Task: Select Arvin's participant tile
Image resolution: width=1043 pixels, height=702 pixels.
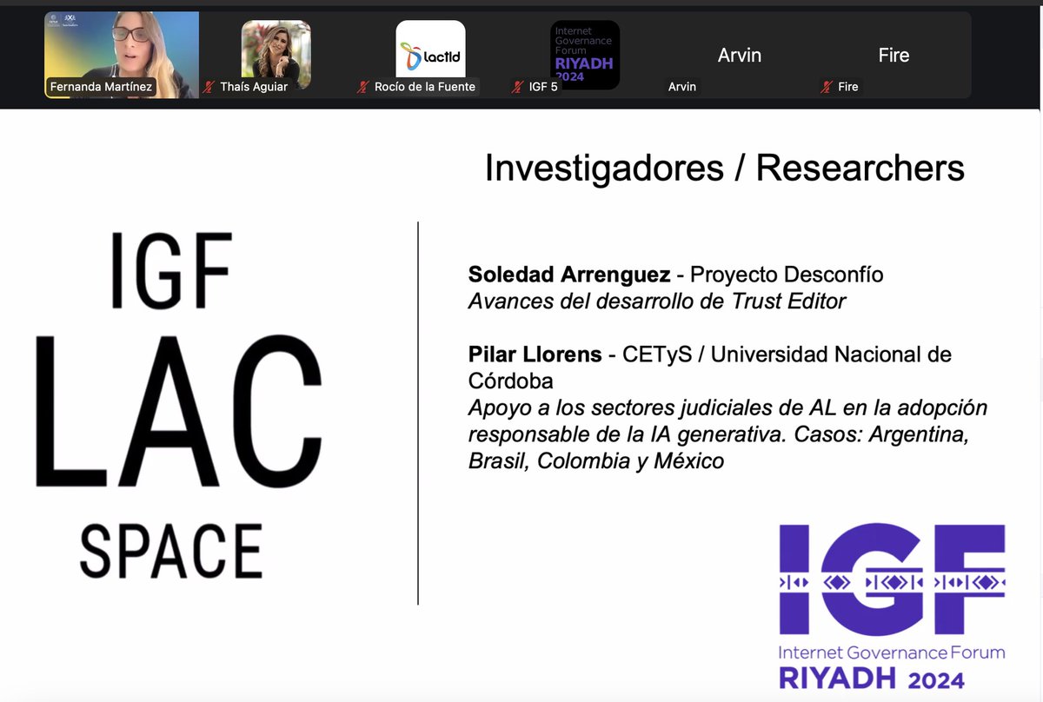Action: point(740,55)
